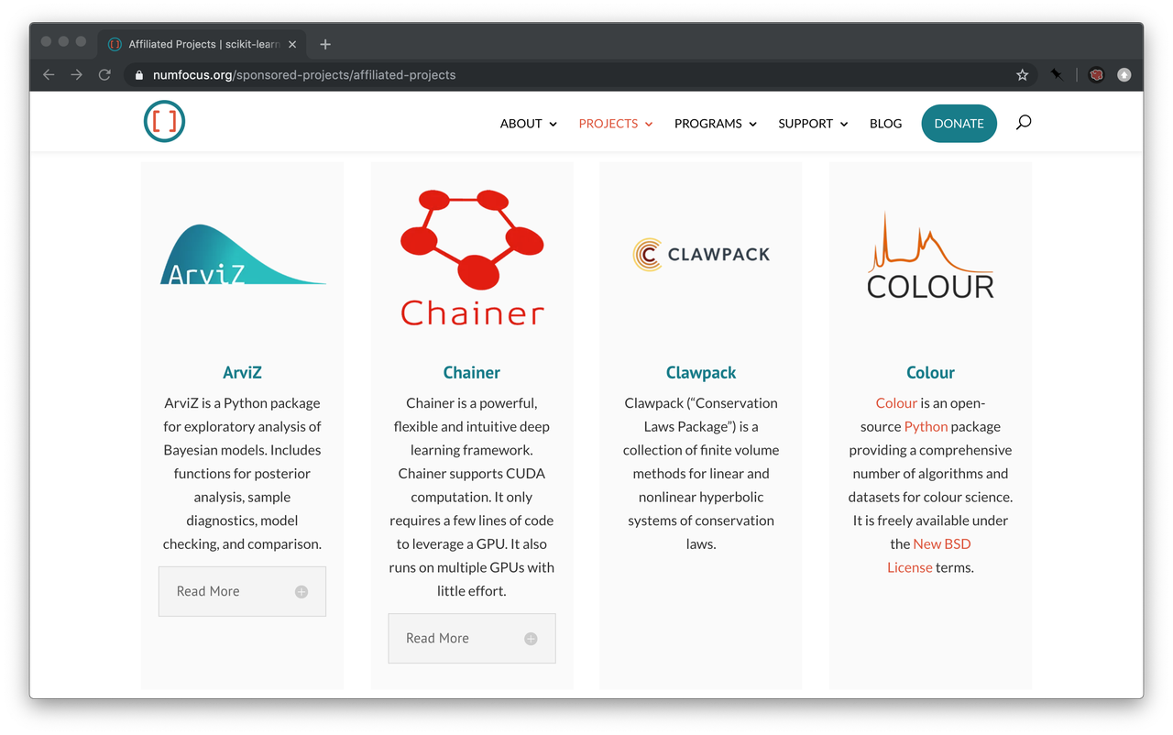This screenshot has height=735, width=1173.
Task: Click the plus icon on Chainer Read More
Action: point(531,639)
